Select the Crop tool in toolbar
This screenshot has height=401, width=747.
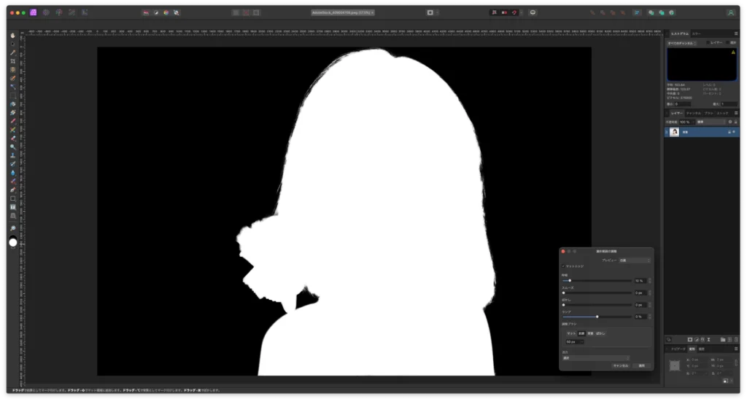pyautogui.click(x=13, y=61)
